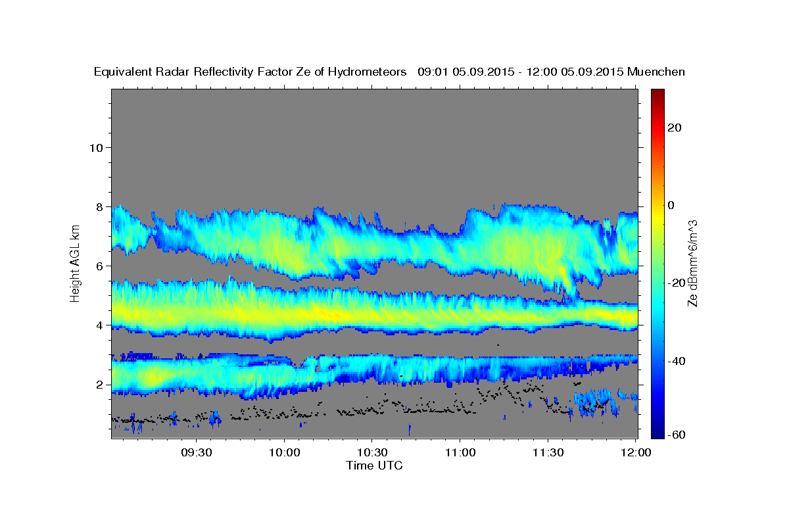Click the '11:00' time axis label

tap(460, 453)
